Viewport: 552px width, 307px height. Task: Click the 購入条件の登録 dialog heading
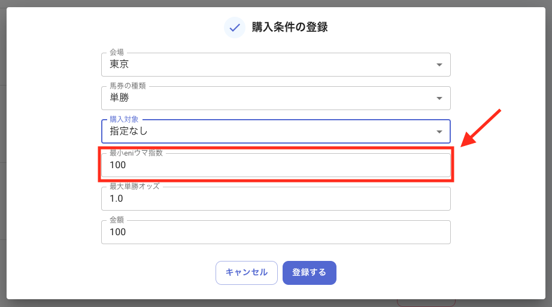[x=290, y=27]
